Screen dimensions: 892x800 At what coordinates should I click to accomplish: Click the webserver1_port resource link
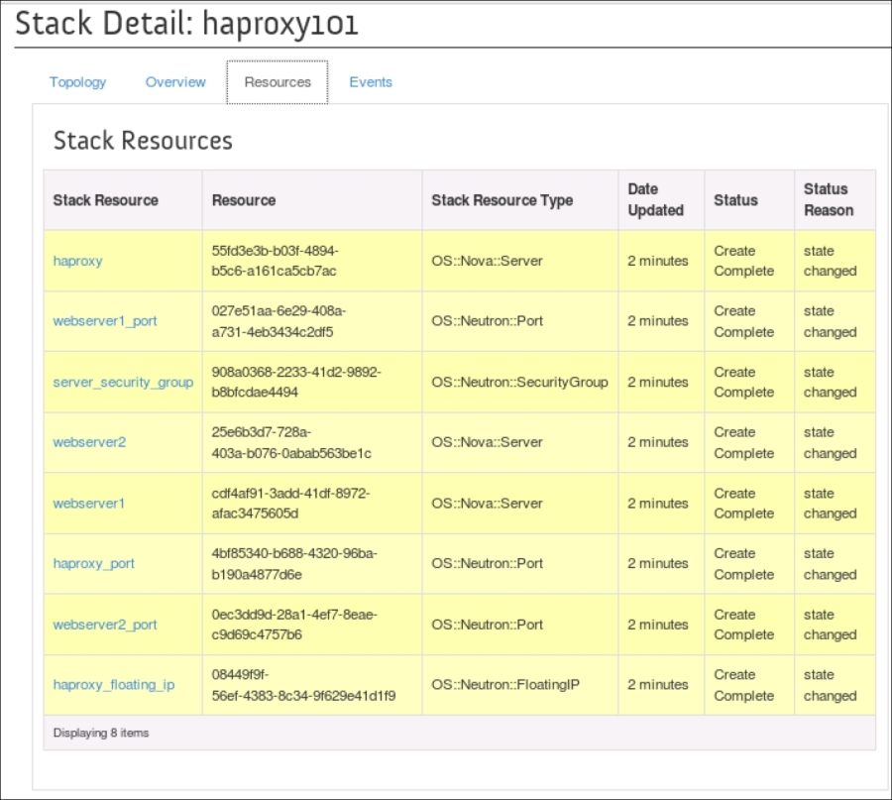104,321
